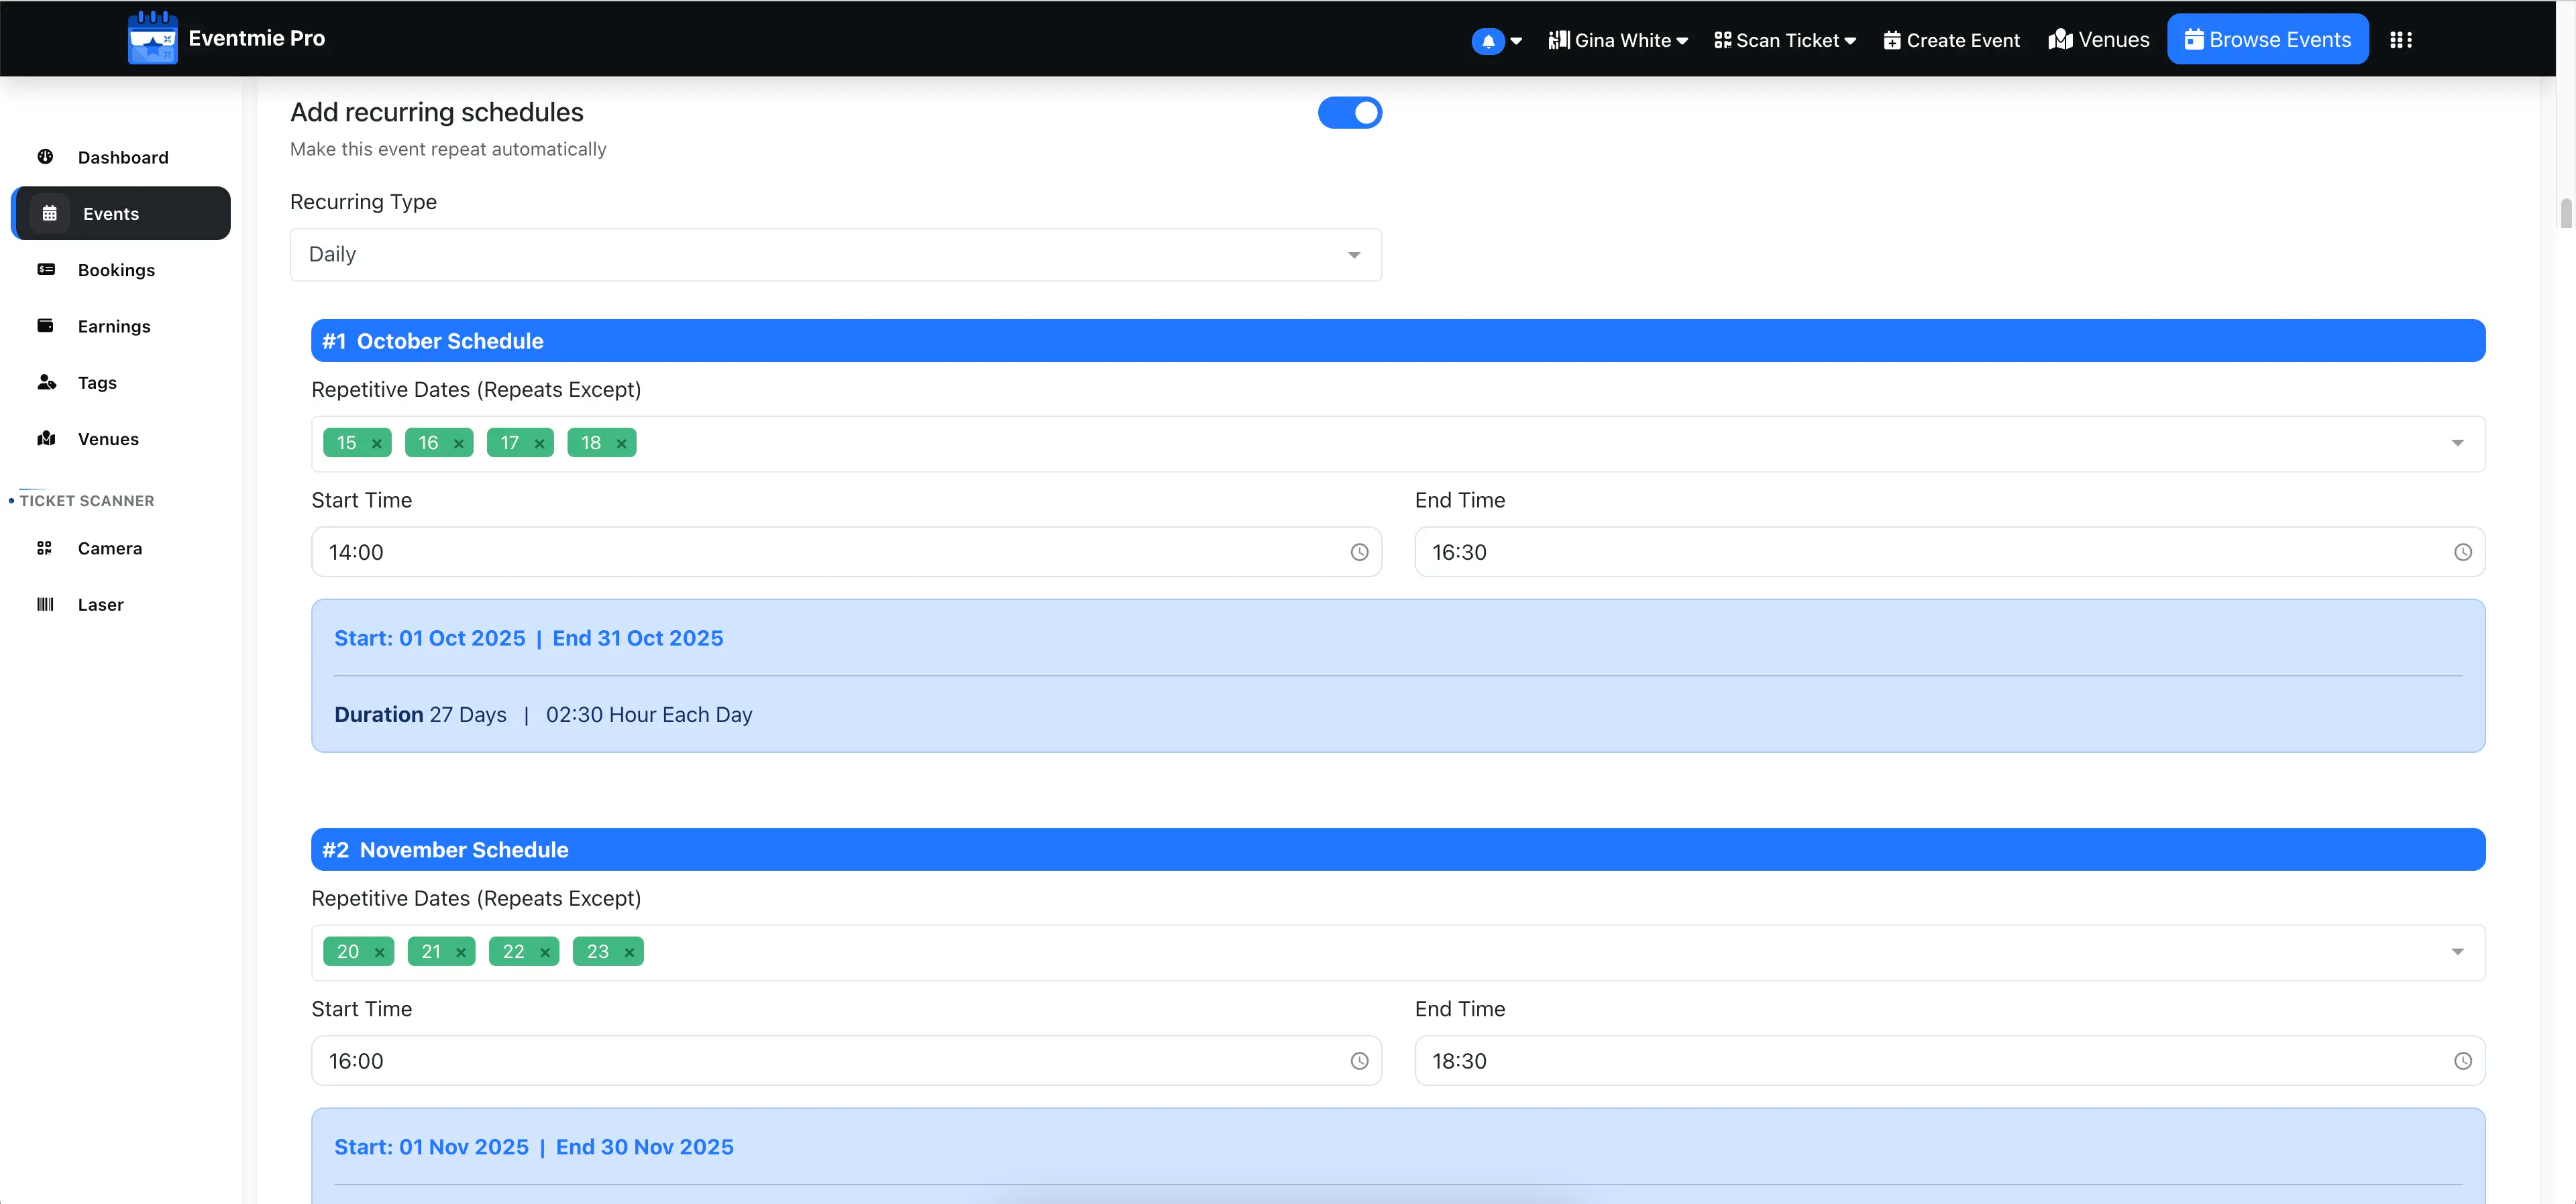
Task: Click the November Start Time clock icon
Action: (x=1359, y=1061)
